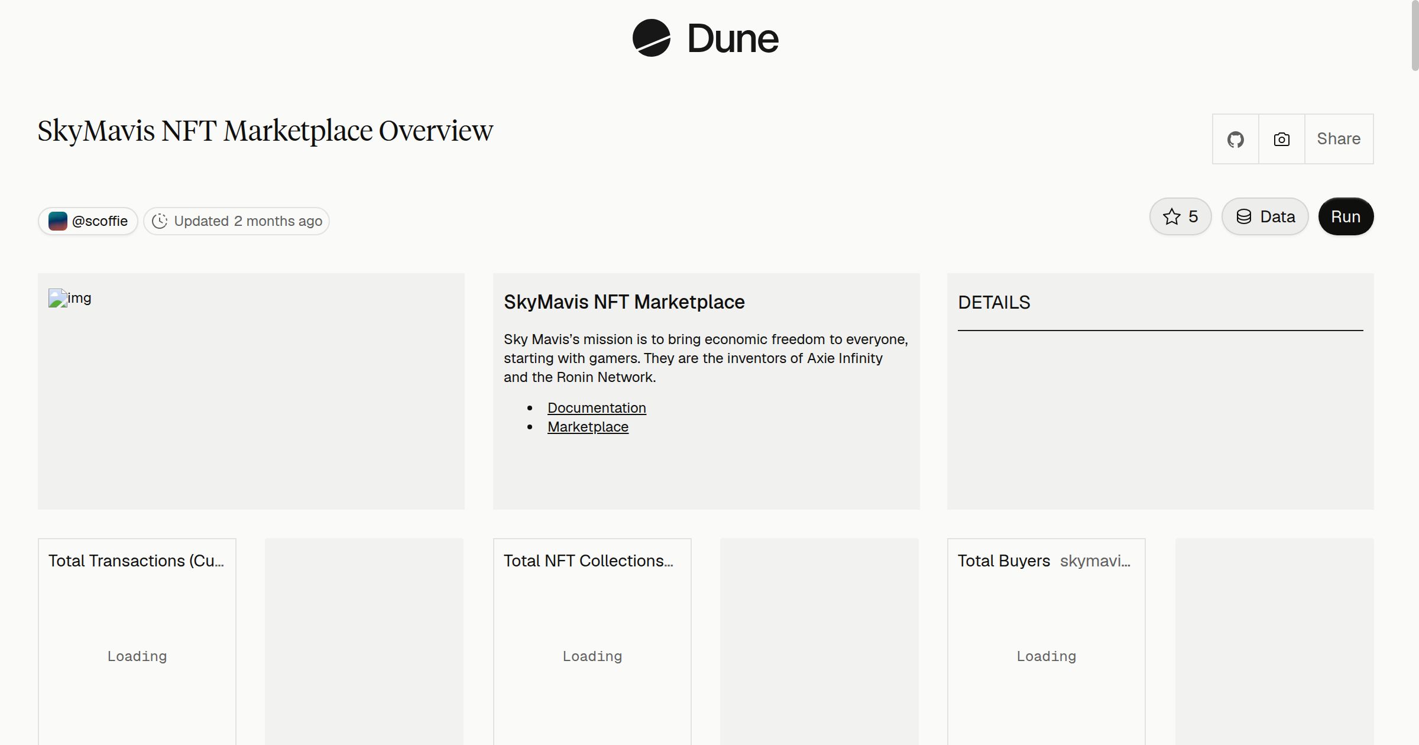Image resolution: width=1419 pixels, height=745 pixels.
Task: Open the Documentation link
Action: [x=597, y=408]
